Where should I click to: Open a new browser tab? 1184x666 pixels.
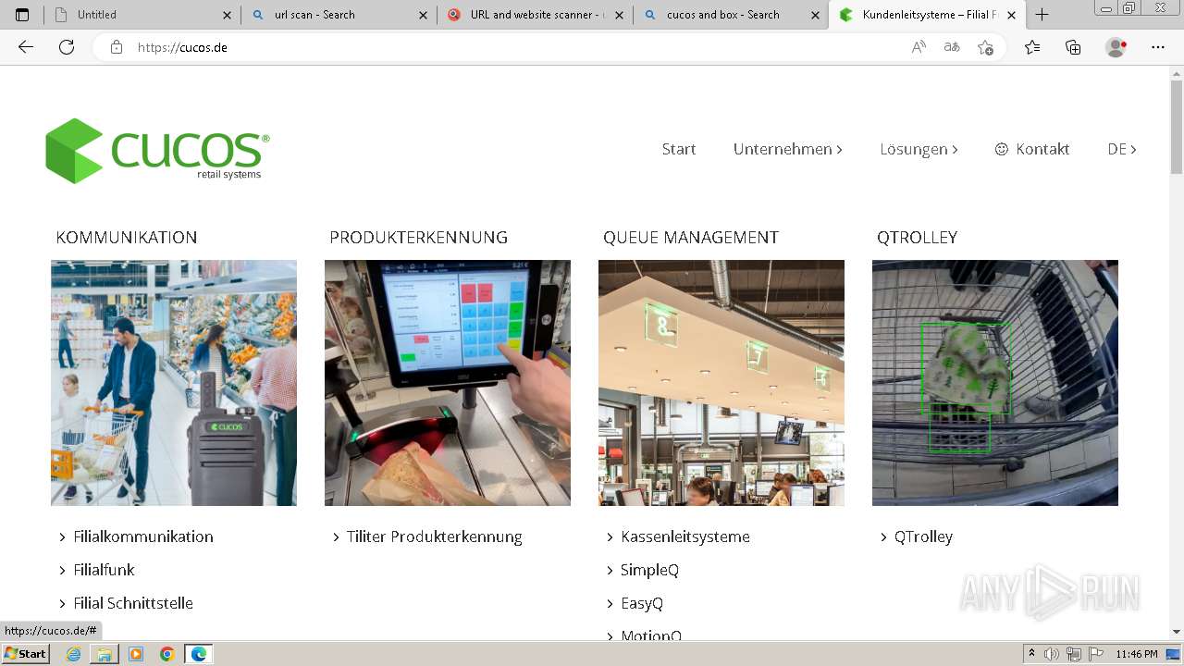1042,15
